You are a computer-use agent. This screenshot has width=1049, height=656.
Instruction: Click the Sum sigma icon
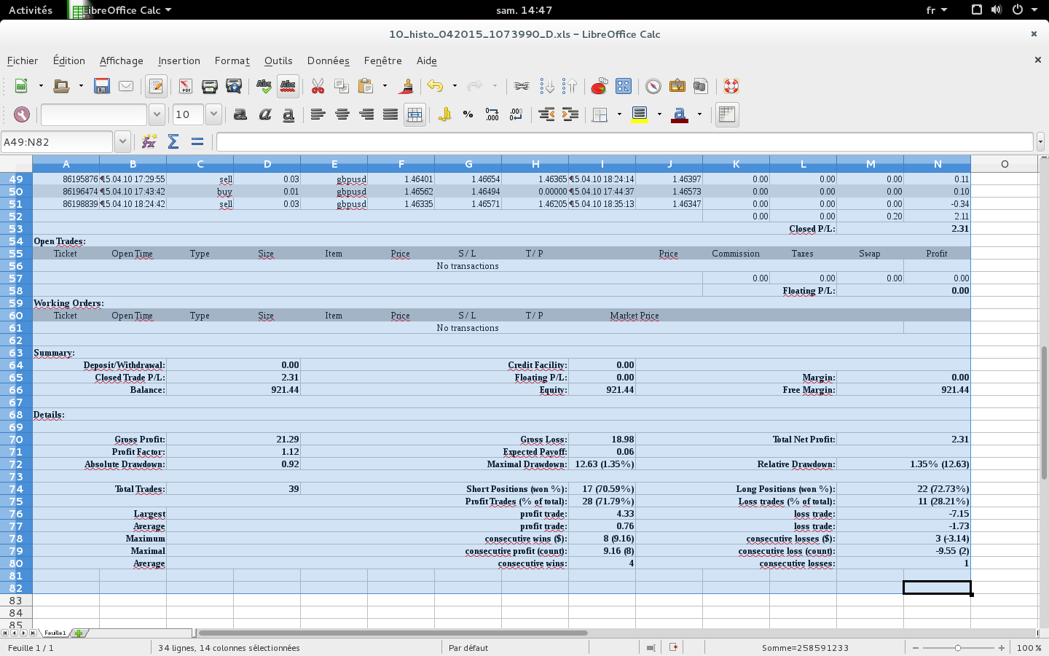coord(173,141)
